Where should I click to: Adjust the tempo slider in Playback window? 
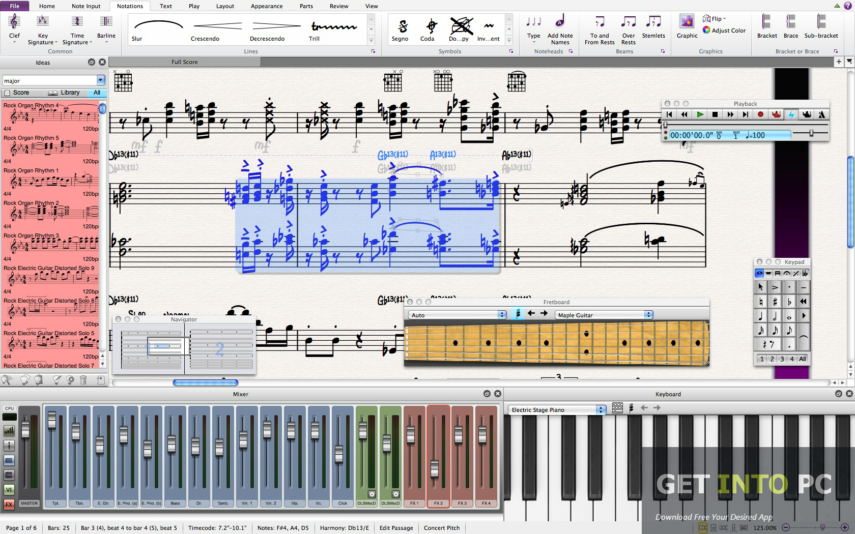811,133
